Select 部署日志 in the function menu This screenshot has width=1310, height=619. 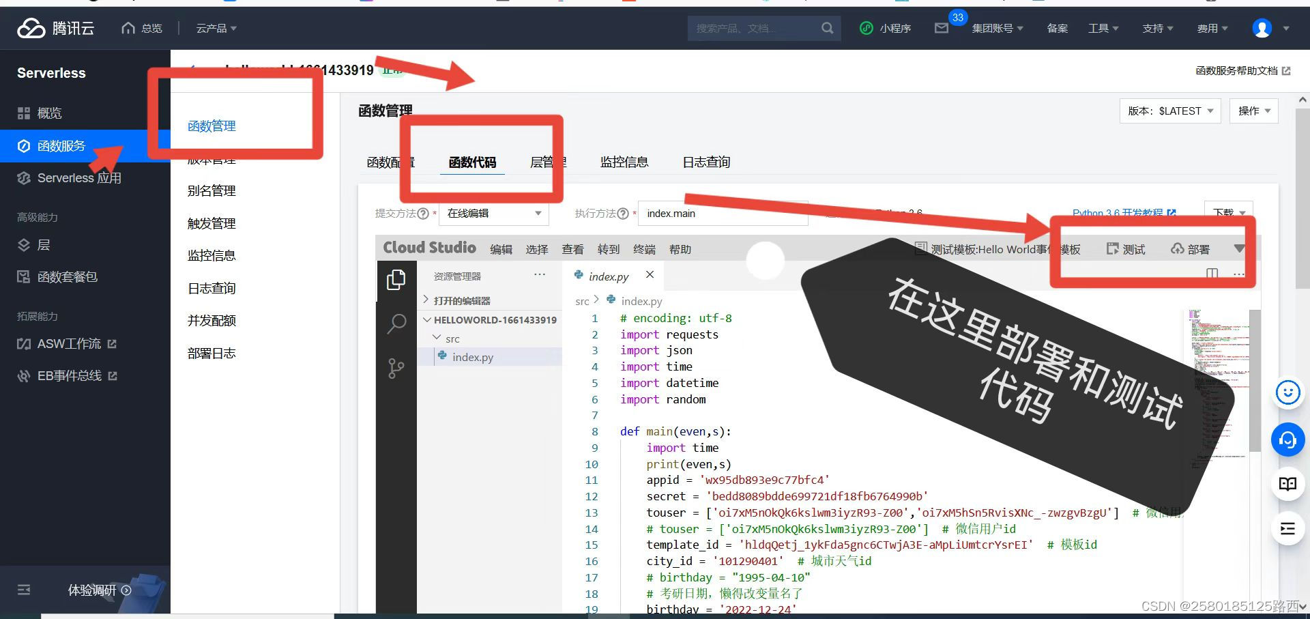212,353
